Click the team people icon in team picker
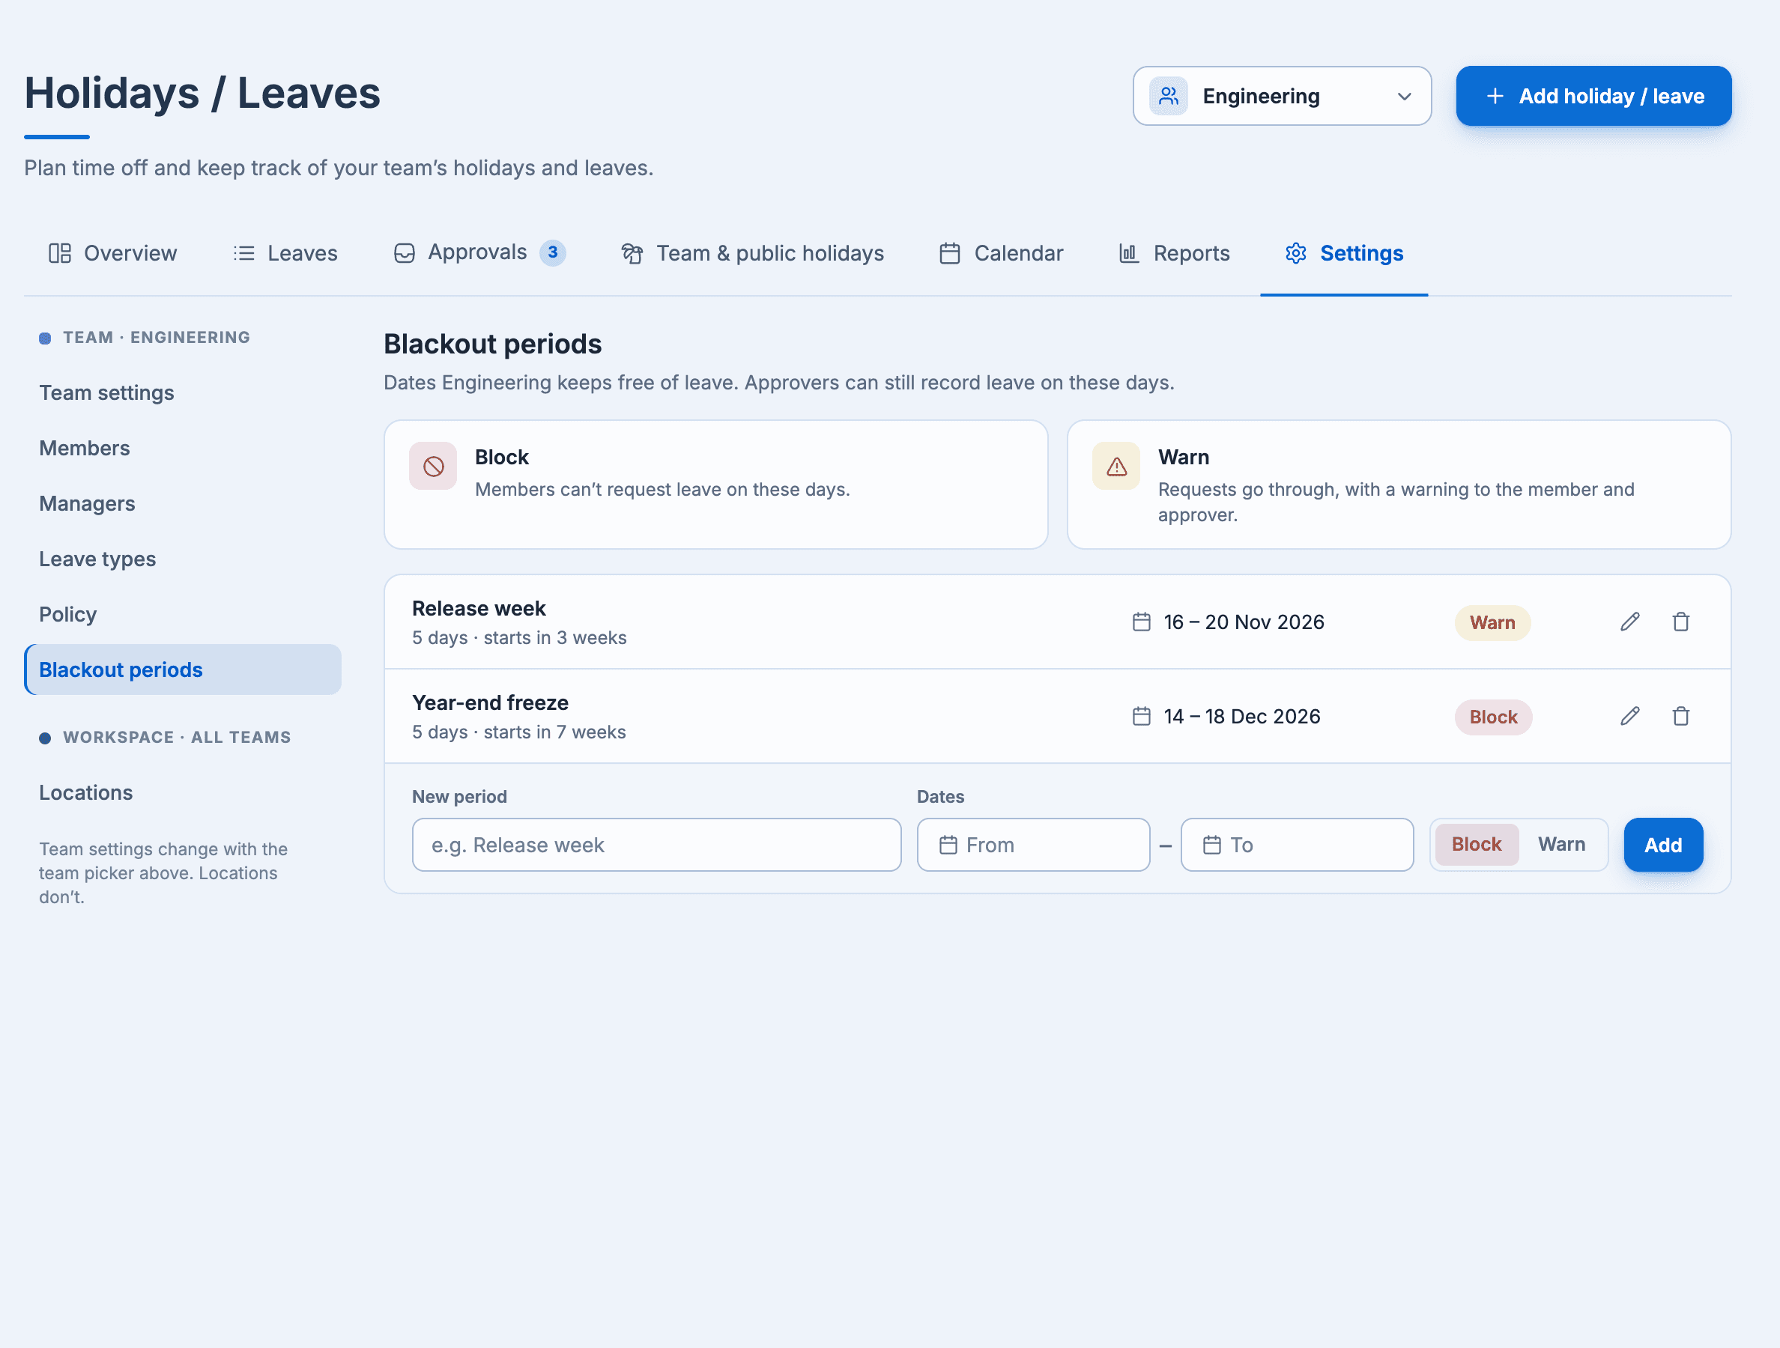This screenshot has height=1348, width=1780. (1169, 97)
